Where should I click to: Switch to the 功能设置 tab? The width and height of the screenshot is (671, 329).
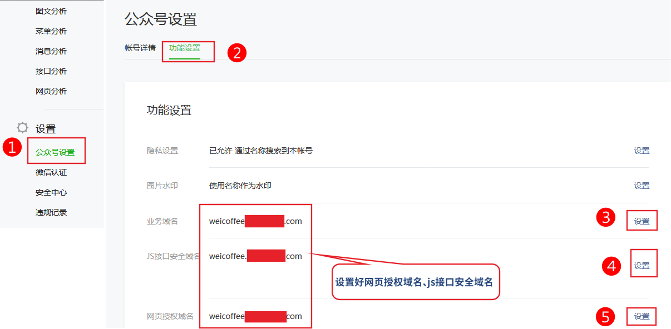185,48
